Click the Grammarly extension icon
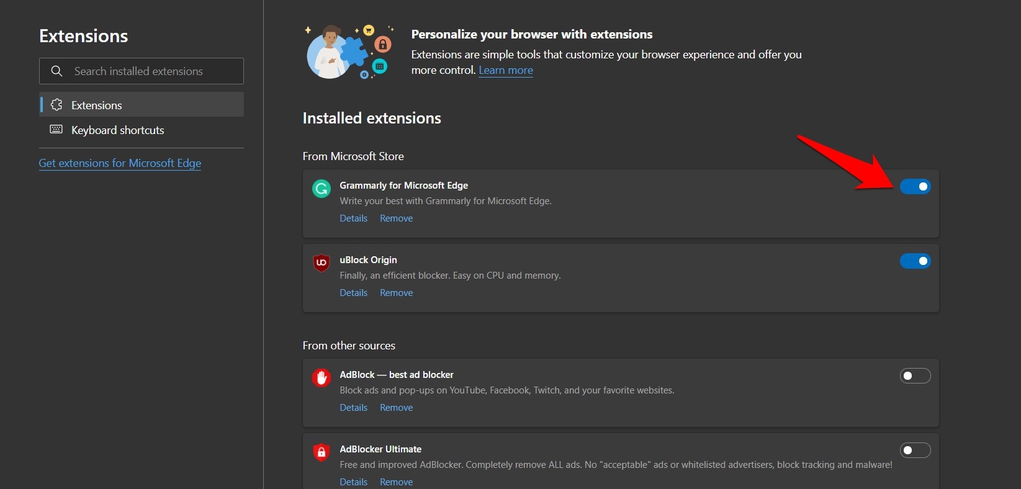The height and width of the screenshot is (489, 1021). [321, 189]
